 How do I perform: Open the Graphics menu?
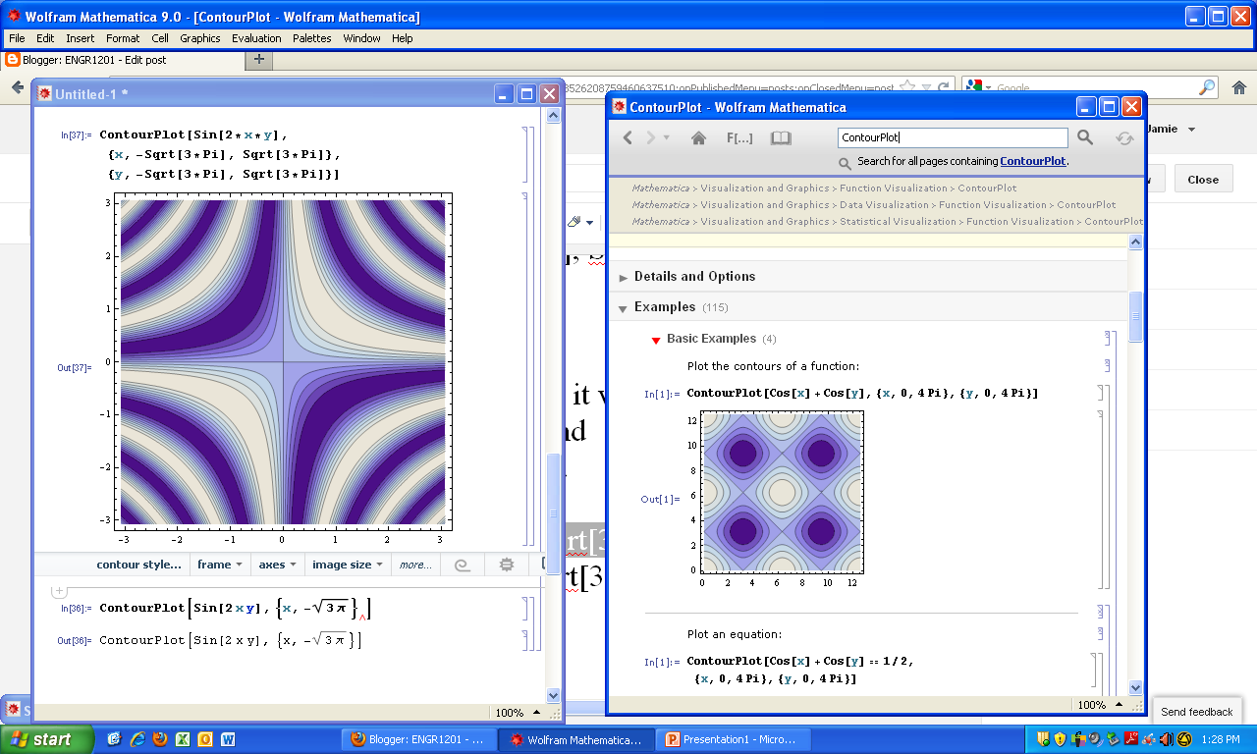[200, 38]
